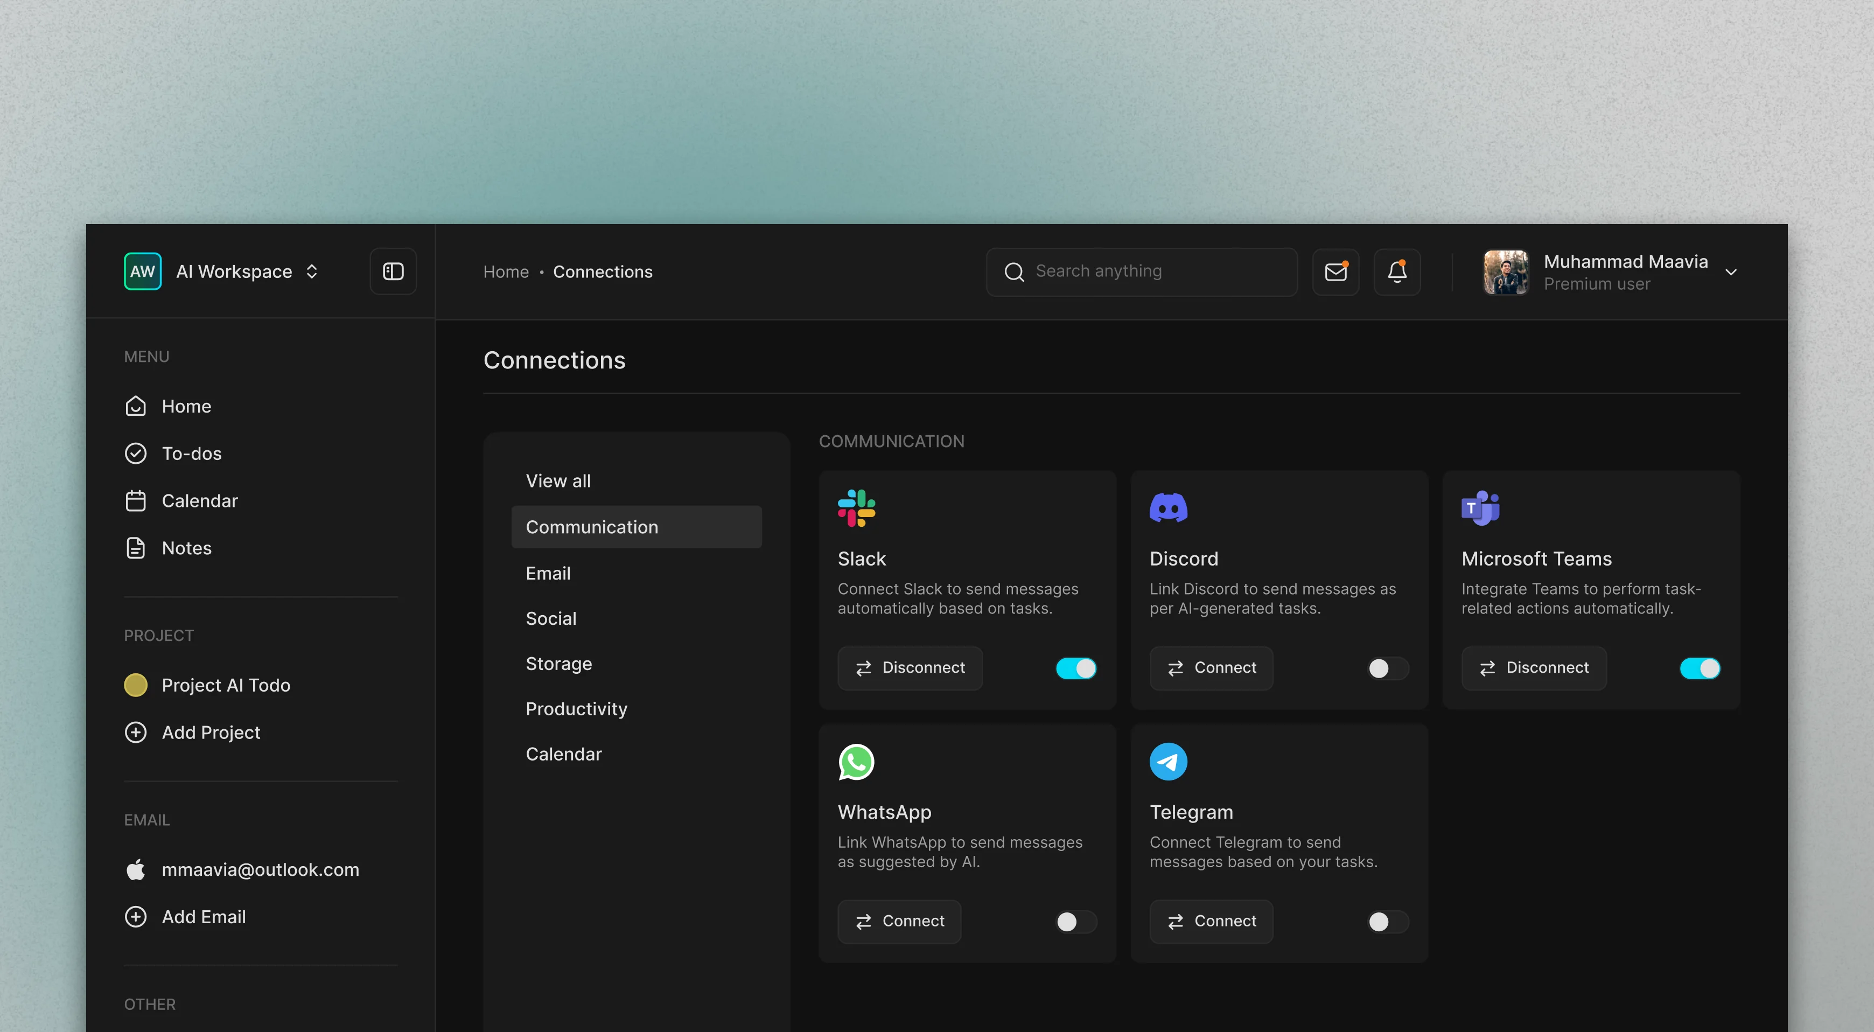The height and width of the screenshot is (1032, 1874).
Task: Enable the Discord connection toggle
Action: click(1388, 668)
